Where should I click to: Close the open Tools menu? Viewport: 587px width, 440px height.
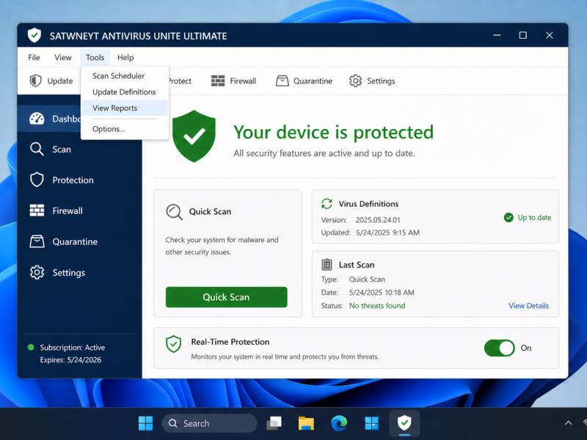95,58
